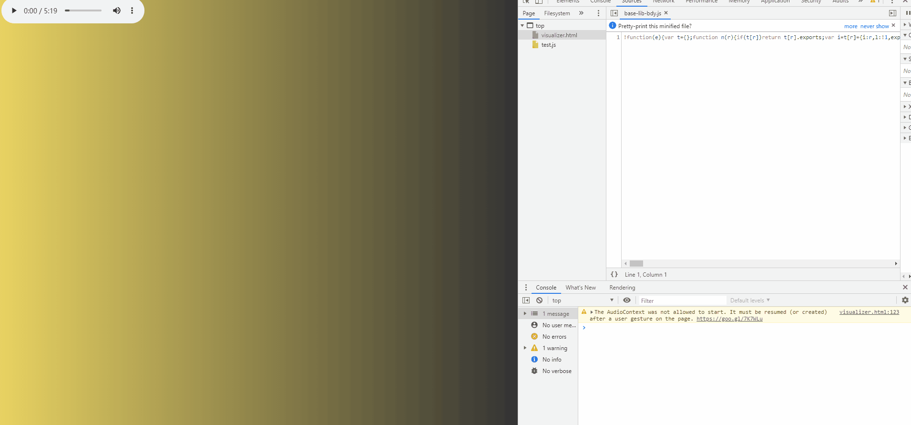Open the visualizer.html:123 source link

(869, 312)
